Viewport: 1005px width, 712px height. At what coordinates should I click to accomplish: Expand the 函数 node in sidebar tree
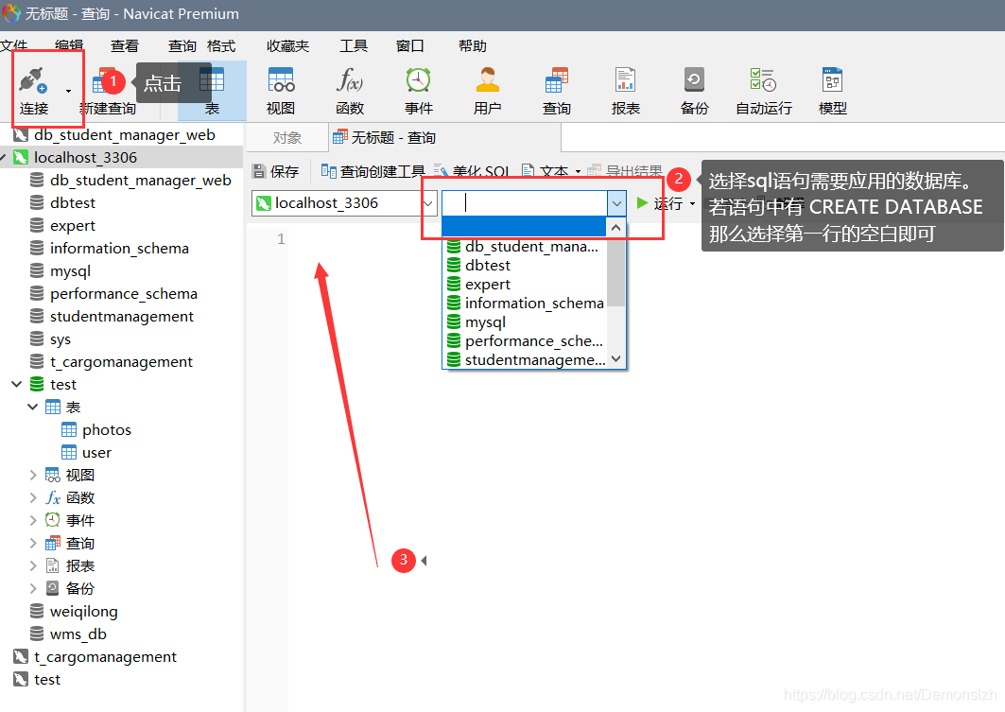coord(33,497)
